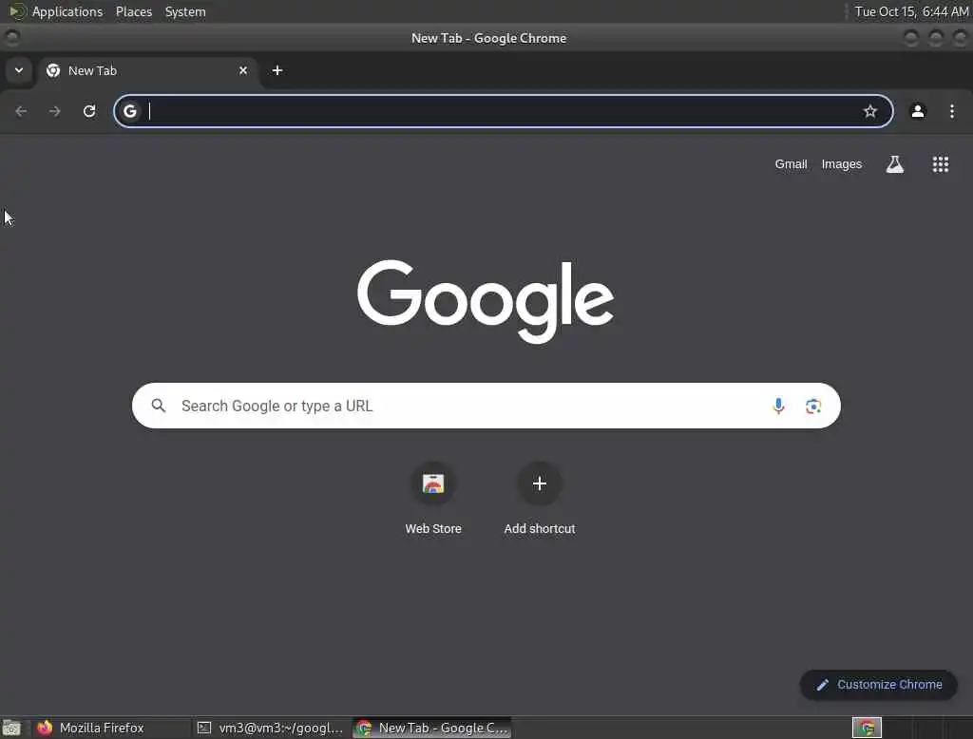The image size is (973, 739).
Task: Reload the current page
Action: coord(89,111)
